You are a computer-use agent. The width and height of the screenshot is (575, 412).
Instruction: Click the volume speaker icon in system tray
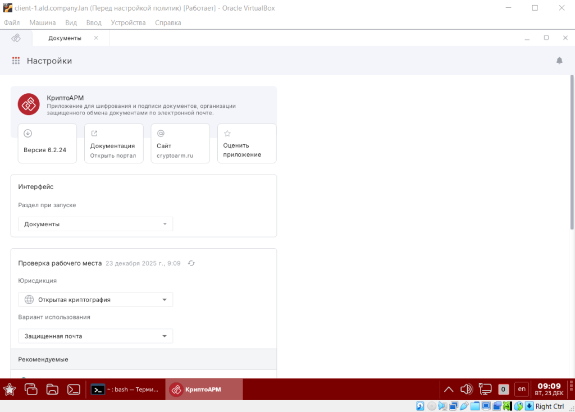click(x=466, y=389)
